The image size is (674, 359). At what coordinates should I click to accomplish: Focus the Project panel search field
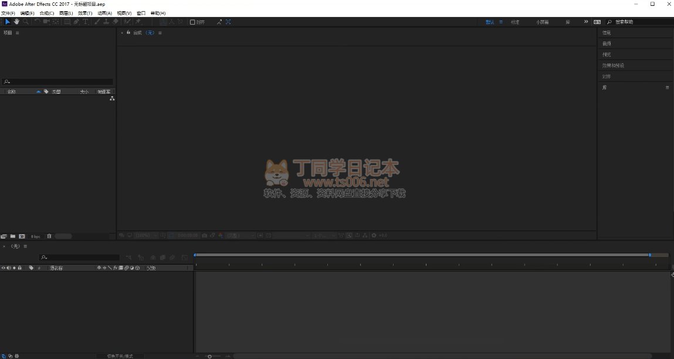point(57,82)
